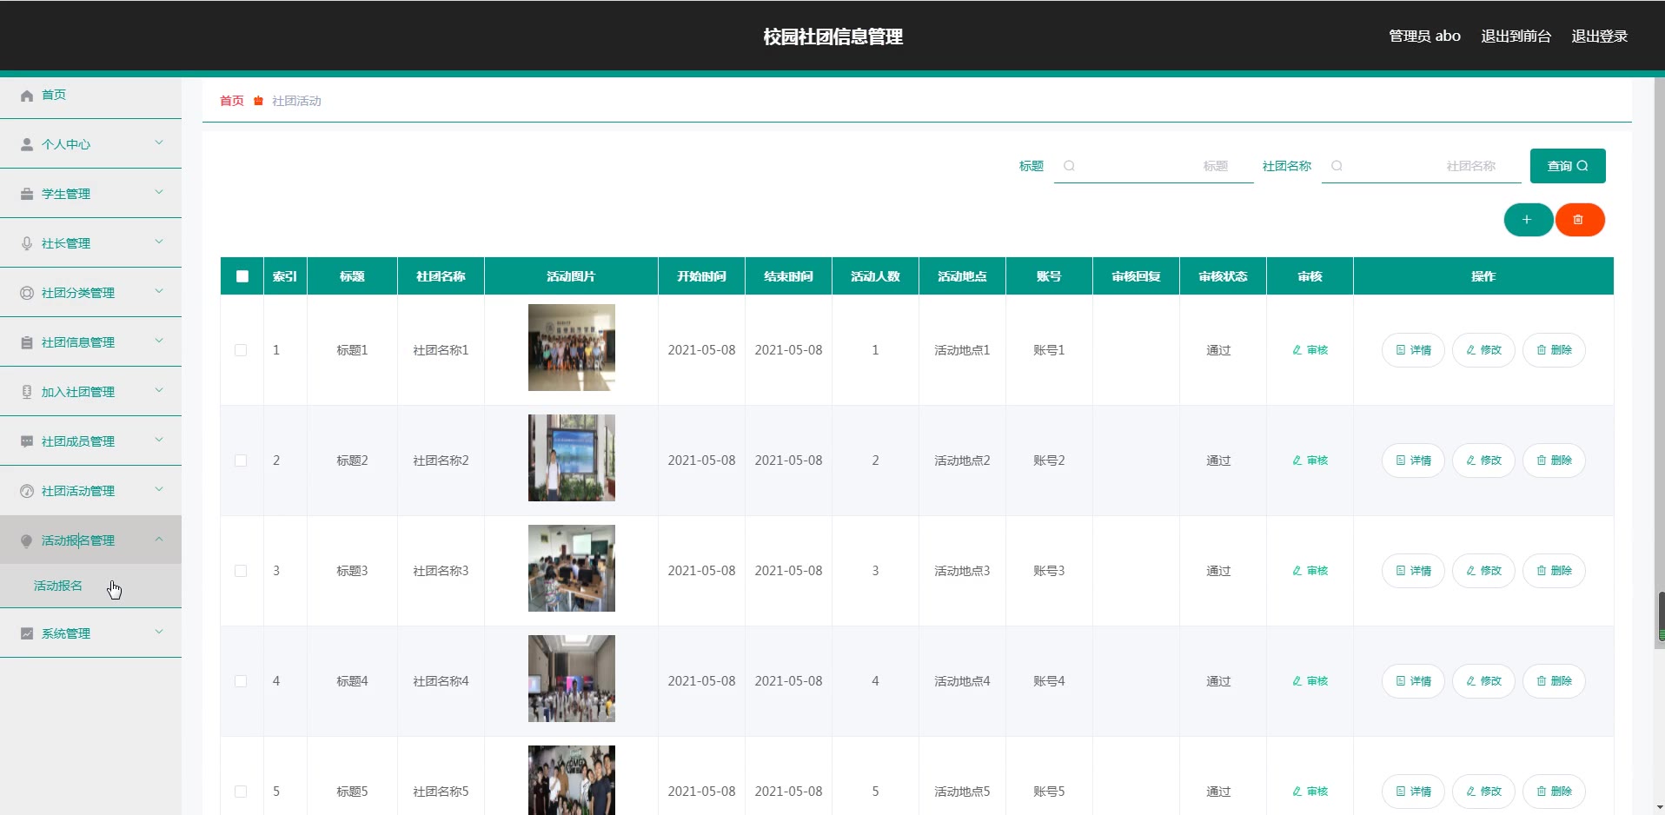This screenshot has width=1665, height=815.
Task: Open the 社团活动管理 sidebar menu
Action: [x=78, y=491]
